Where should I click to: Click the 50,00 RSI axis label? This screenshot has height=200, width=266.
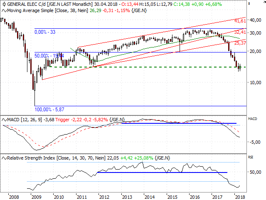click(255, 172)
